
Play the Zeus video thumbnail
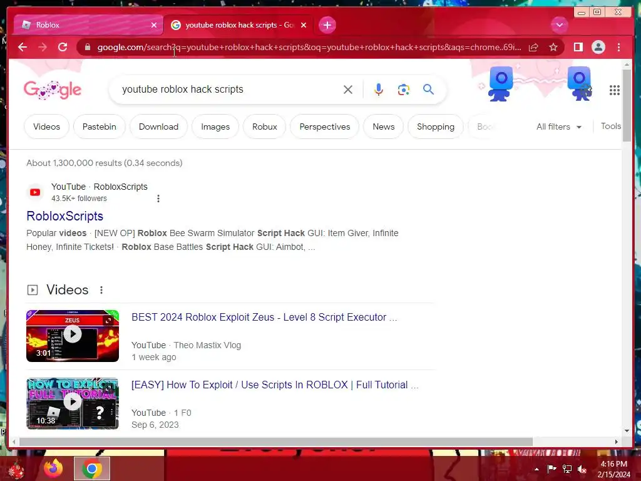[x=73, y=336]
